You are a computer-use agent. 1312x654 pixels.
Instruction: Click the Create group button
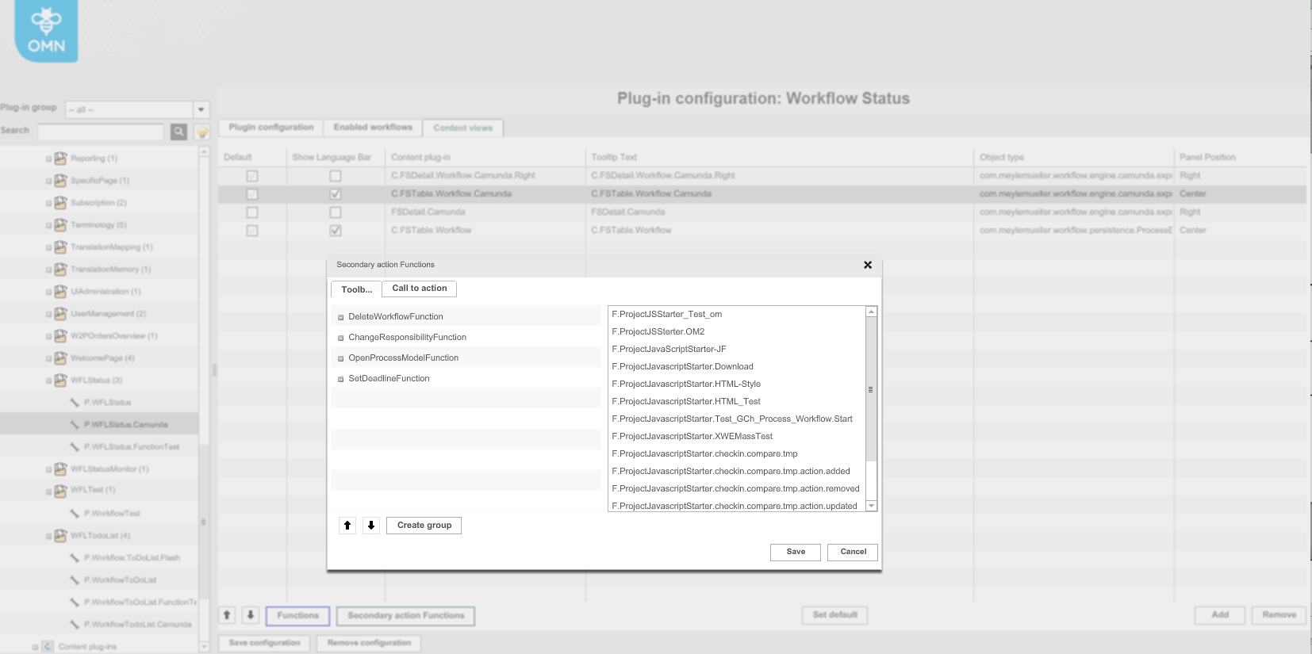pos(424,526)
